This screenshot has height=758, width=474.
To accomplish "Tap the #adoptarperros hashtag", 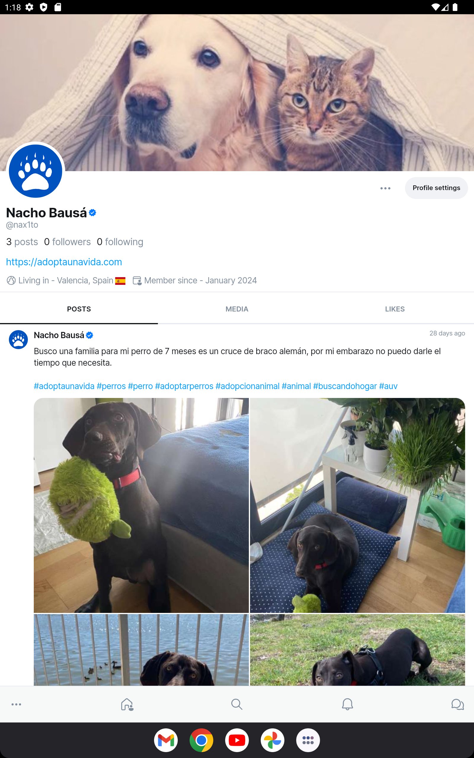I will [184, 386].
